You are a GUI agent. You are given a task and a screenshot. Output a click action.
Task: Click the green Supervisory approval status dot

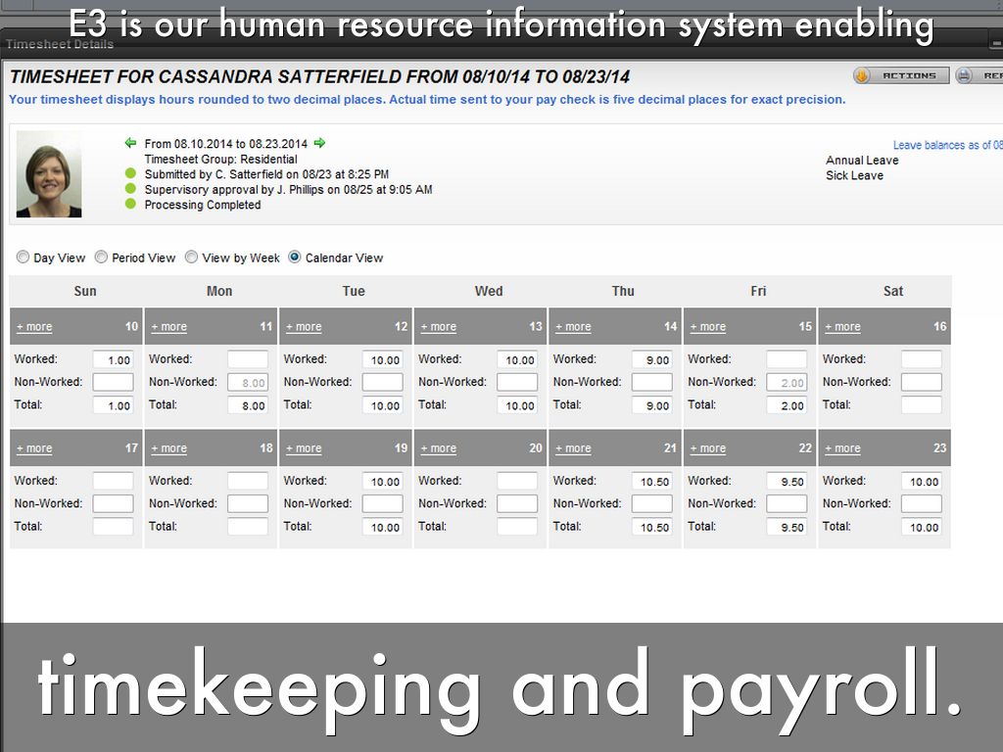pos(130,189)
